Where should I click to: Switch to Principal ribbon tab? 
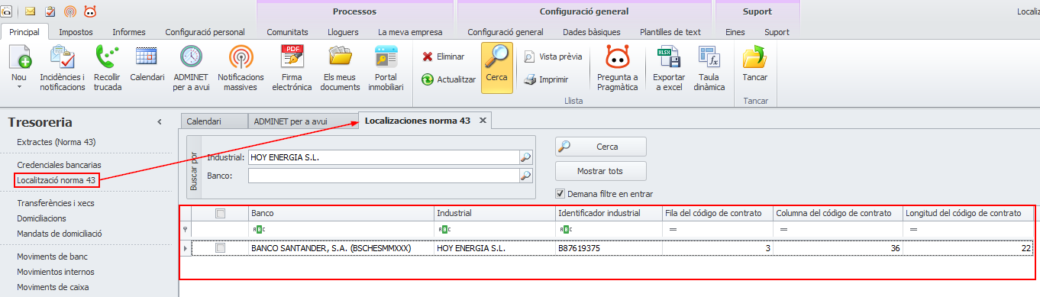[x=24, y=32]
